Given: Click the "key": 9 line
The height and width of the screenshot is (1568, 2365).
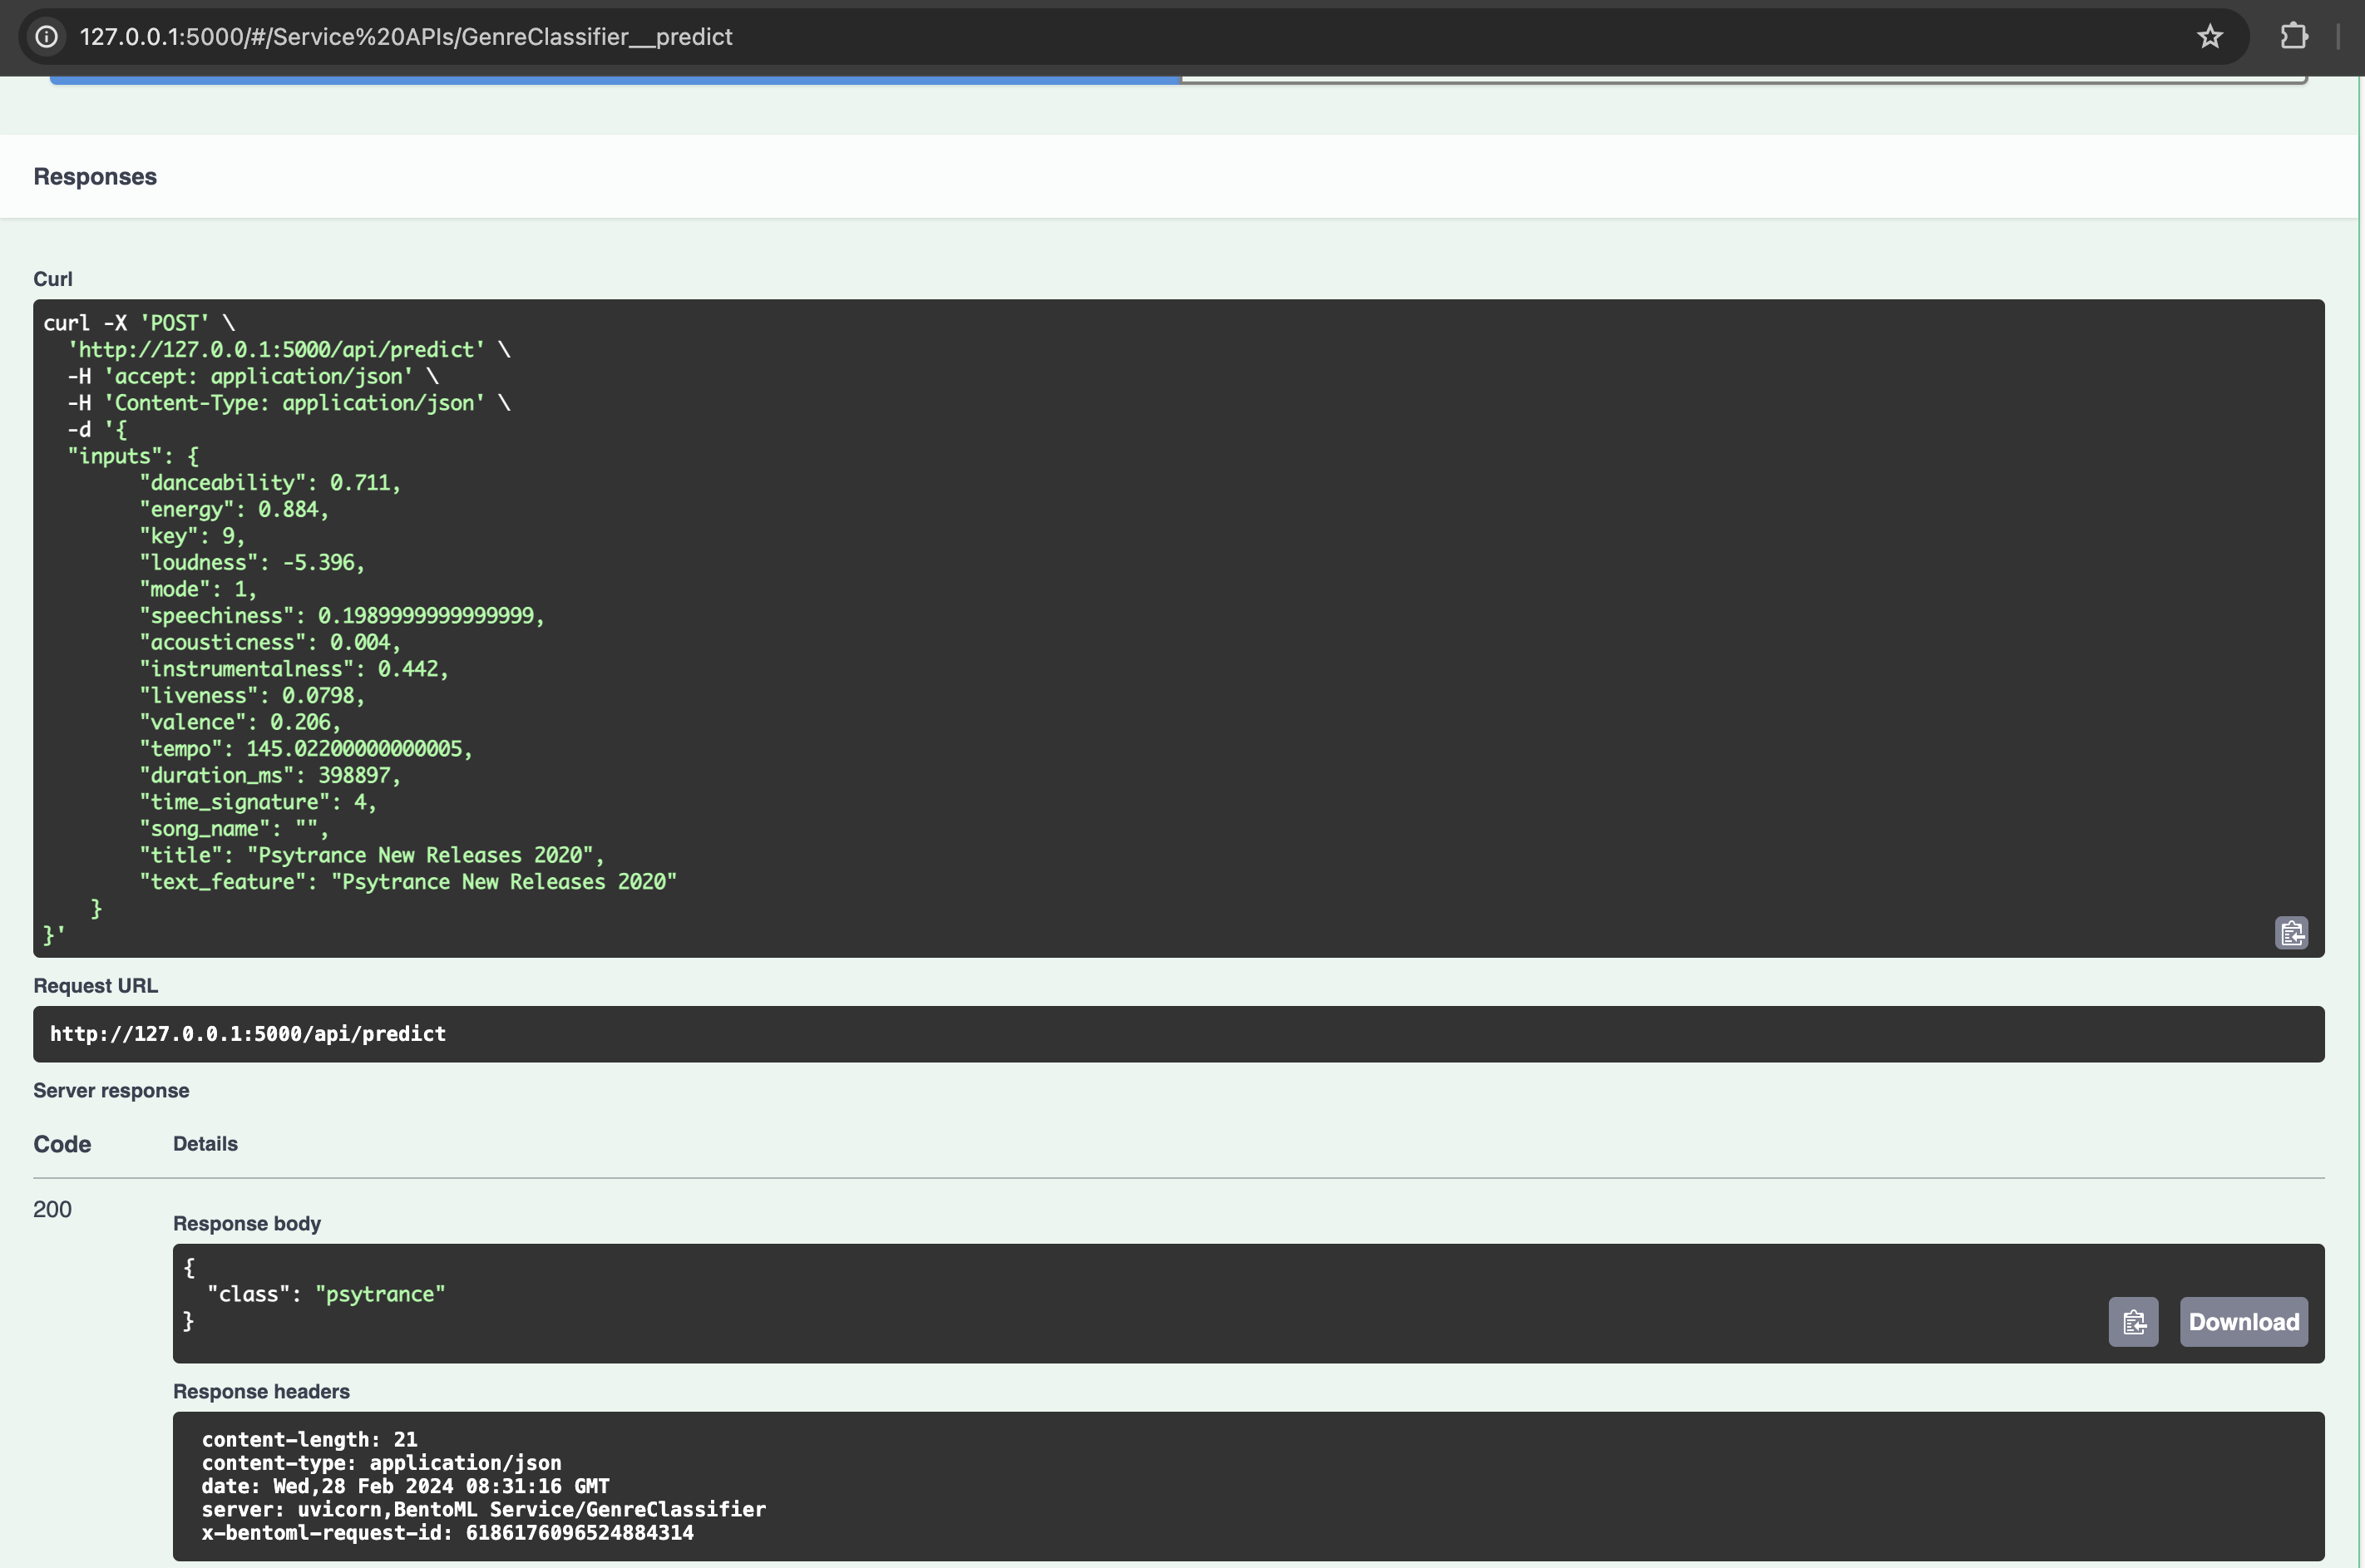Looking at the screenshot, I should point(192,536).
